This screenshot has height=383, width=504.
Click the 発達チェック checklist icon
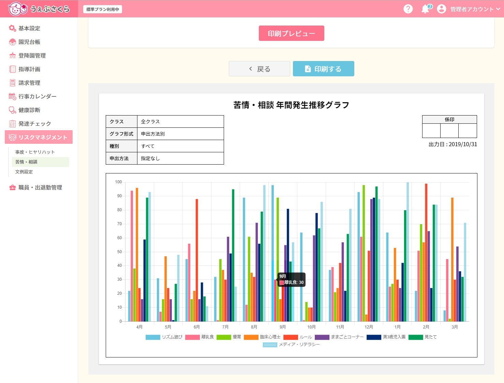pos(12,124)
